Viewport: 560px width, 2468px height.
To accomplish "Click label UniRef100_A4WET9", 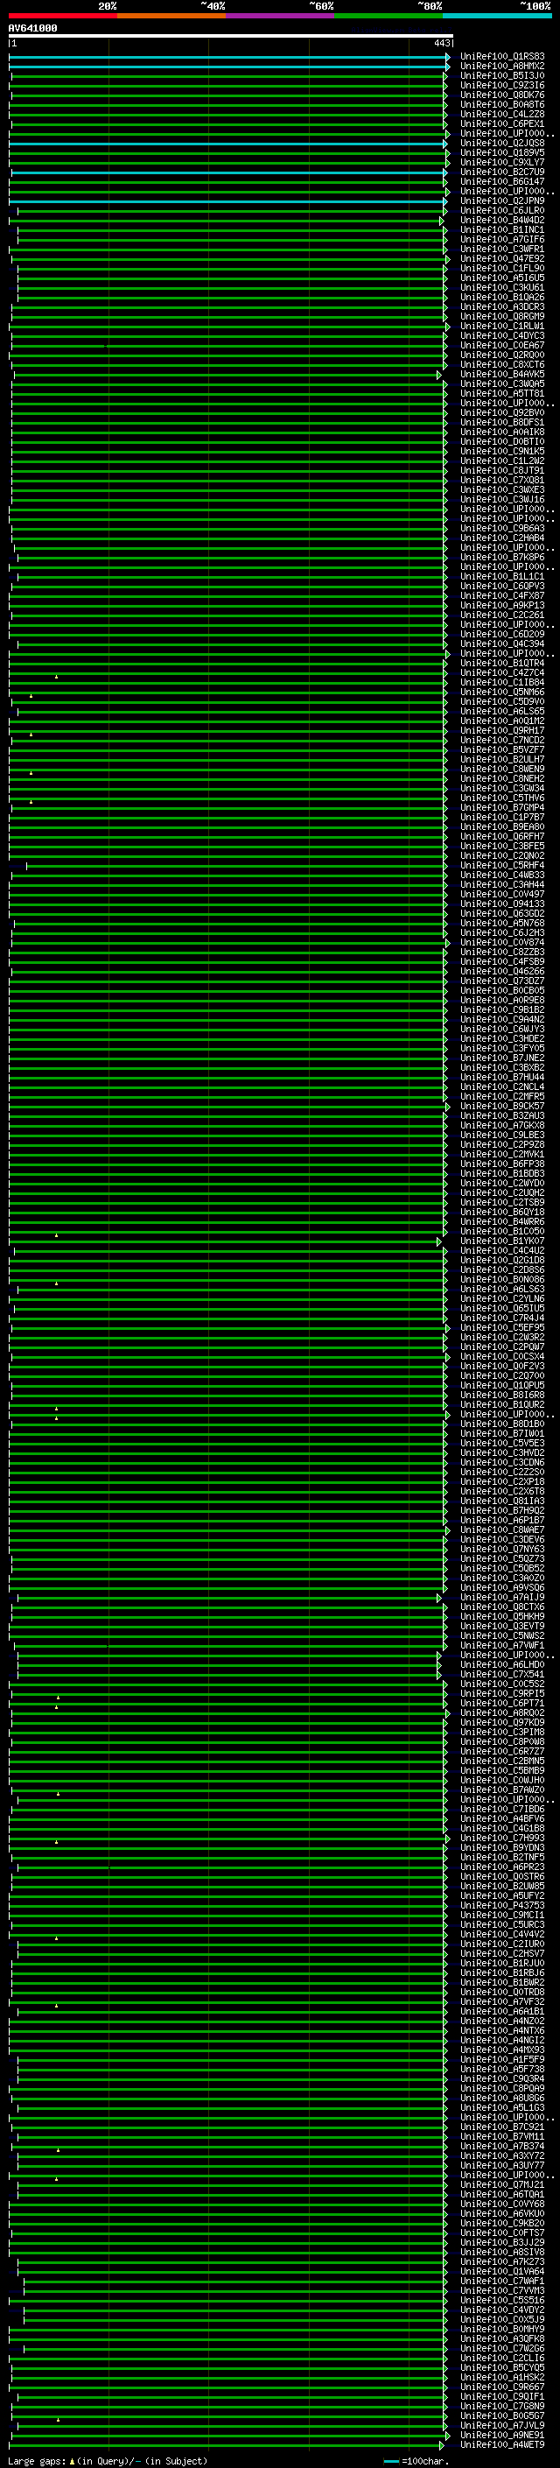I will click(x=502, y=2445).
